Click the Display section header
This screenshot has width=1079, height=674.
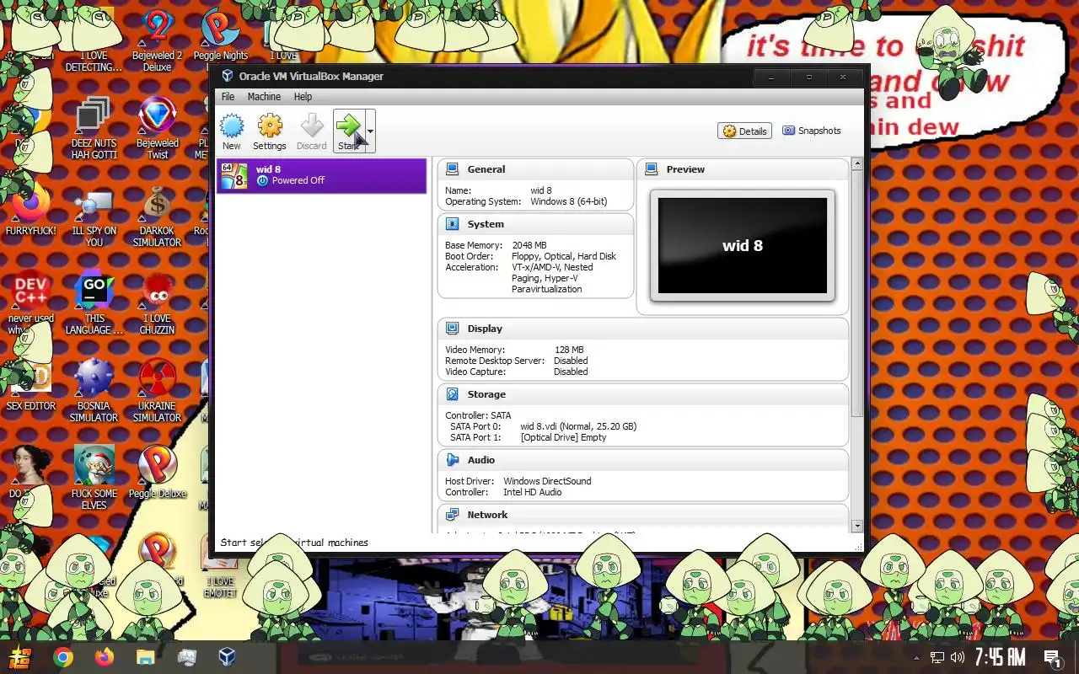tap(485, 329)
